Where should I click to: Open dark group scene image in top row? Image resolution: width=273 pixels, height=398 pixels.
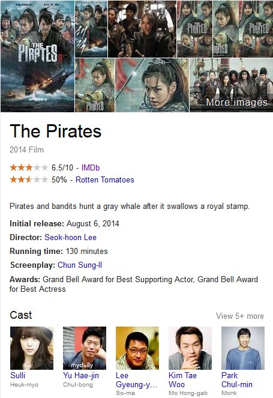coord(142,29)
